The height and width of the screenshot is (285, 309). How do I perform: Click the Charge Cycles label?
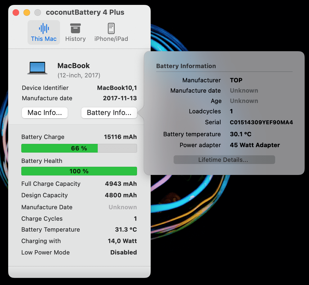(42, 219)
